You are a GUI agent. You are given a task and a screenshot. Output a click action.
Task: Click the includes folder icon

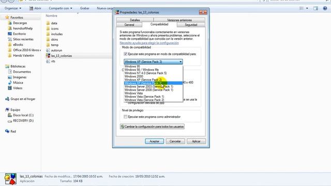point(48,34)
